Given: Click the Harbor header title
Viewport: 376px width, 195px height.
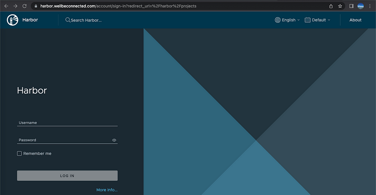Looking at the screenshot, I should click(30, 20).
